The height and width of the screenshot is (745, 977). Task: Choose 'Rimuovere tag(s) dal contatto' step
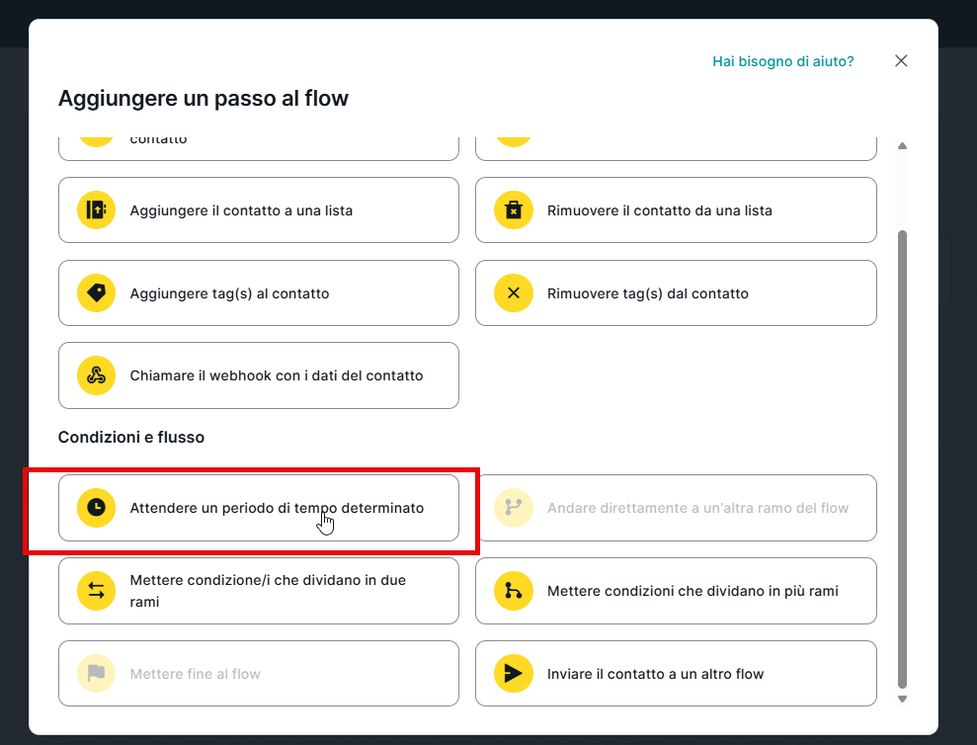click(x=648, y=293)
